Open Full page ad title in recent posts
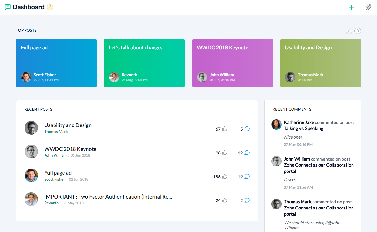Screen dimensions: 377x232 tap(58, 173)
